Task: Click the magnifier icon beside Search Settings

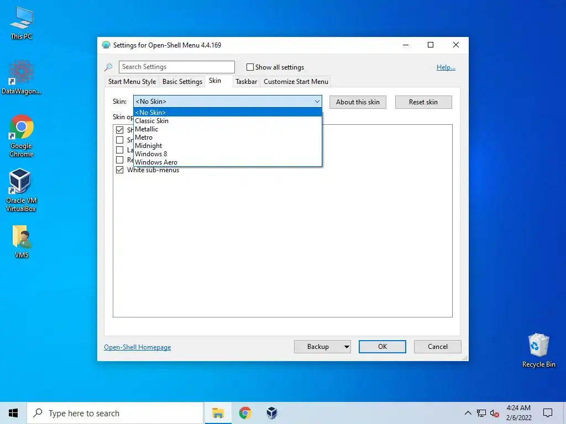Action: tap(108, 67)
